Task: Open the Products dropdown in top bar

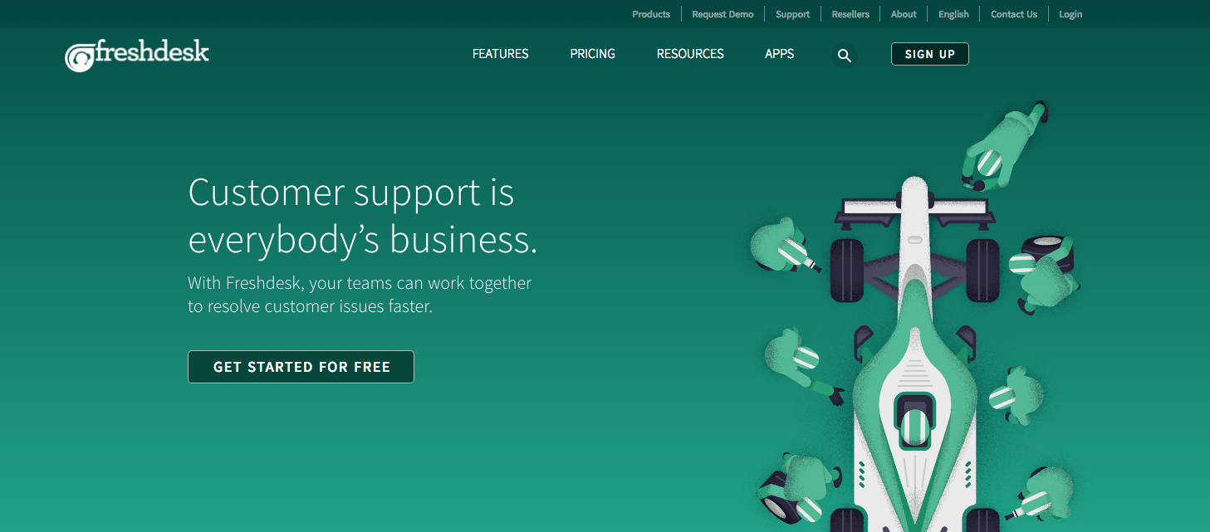Action: tap(651, 14)
